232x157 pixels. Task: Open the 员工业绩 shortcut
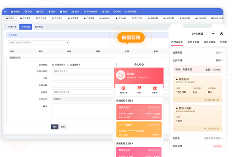pyautogui.click(x=41, y=18)
